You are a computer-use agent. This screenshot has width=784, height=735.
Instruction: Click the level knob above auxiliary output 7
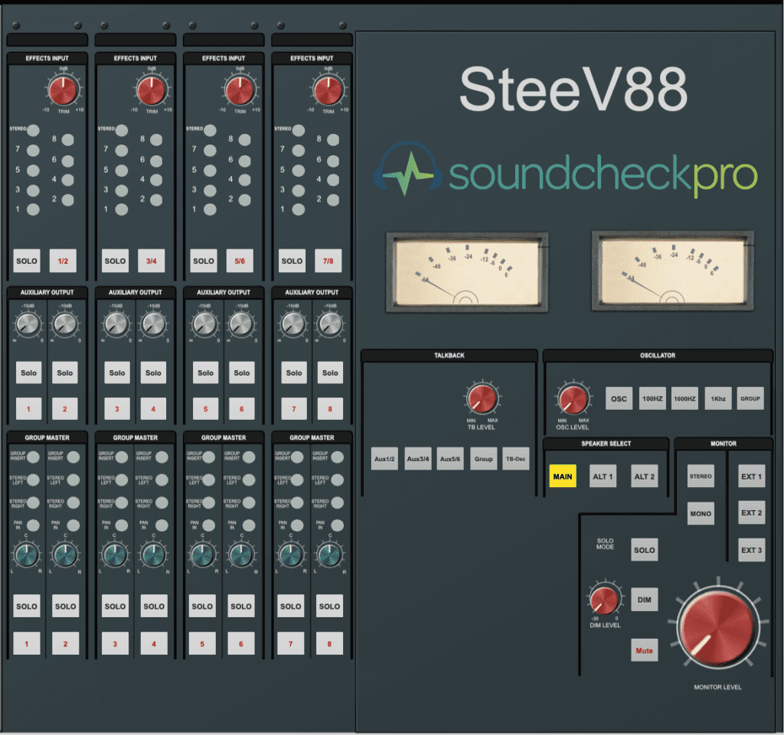[293, 324]
